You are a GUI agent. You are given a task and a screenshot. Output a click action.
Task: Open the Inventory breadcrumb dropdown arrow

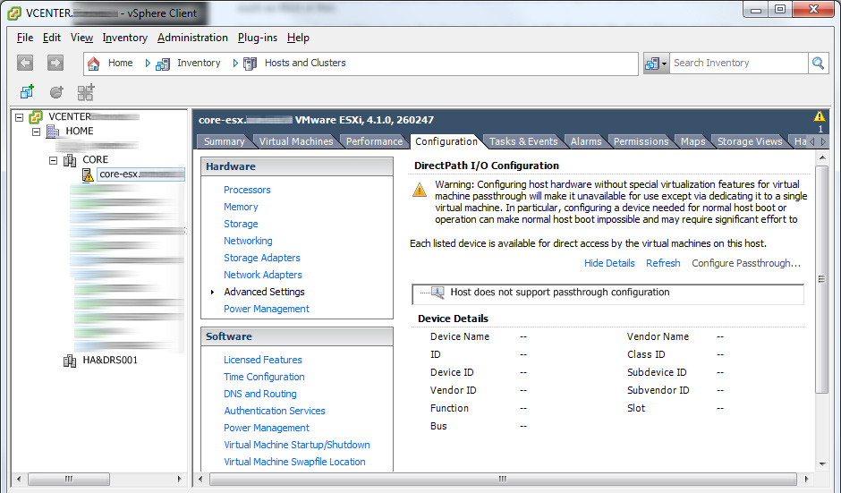(235, 64)
